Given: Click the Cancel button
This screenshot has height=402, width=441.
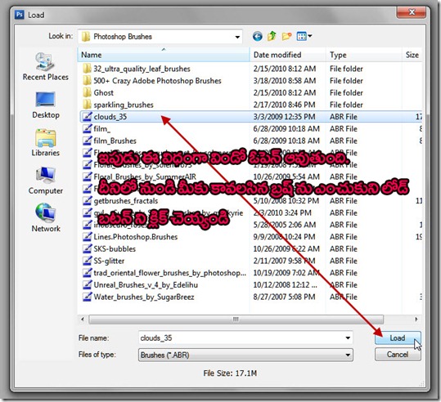Looking at the screenshot, I should click(398, 355).
